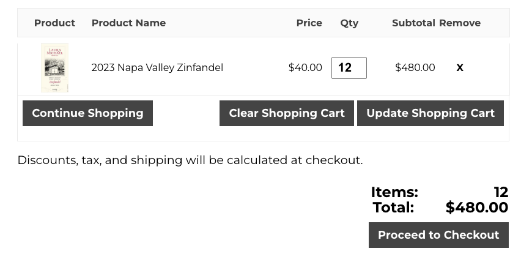
Task: Update the shopping cart
Action: [430, 113]
